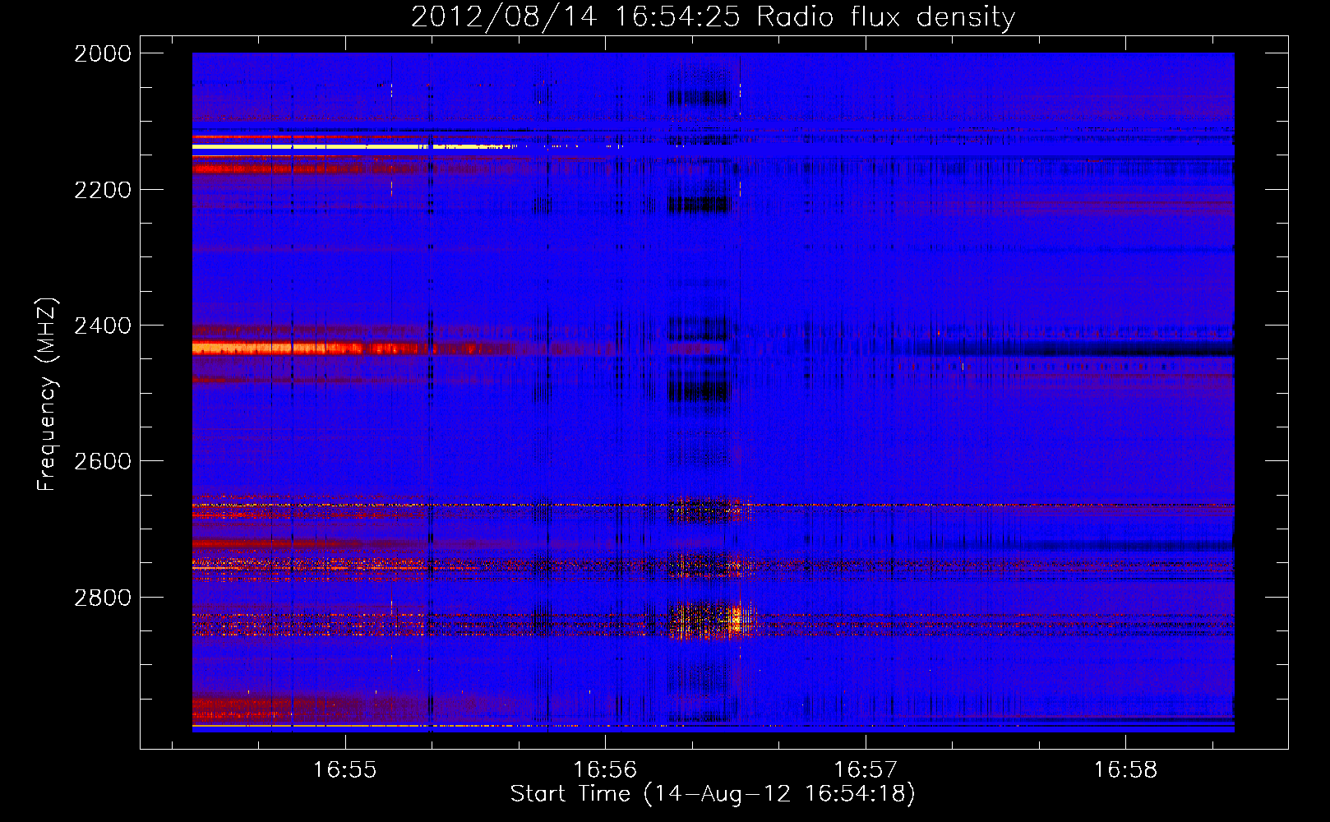Click the orange emission band near 2430 MHz
This screenshot has width=1330, height=822.
click(312, 349)
